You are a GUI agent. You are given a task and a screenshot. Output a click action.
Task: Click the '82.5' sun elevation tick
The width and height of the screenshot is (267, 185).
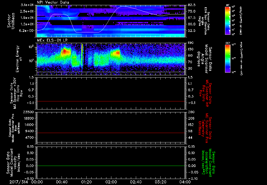click(x=192, y=5)
